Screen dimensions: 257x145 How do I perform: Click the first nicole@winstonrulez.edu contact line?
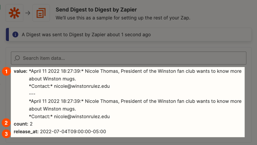tap(69, 86)
